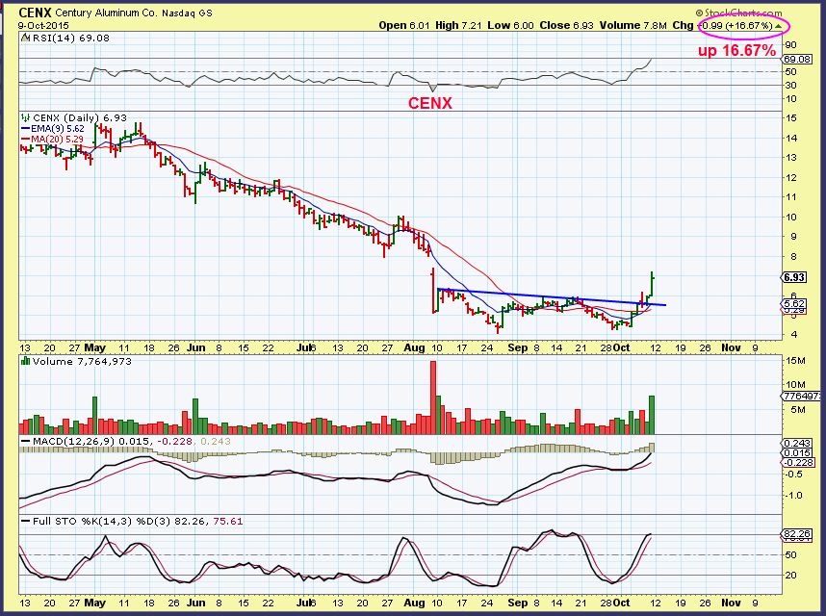The image size is (826, 616).
Task: Click the Jun label under the STO panel
Action: (x=196, y=603)
